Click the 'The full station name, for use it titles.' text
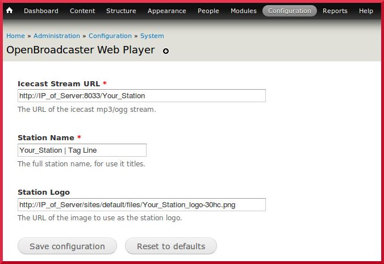This screenshot has height=264, width=384. [x=81, y=164]
